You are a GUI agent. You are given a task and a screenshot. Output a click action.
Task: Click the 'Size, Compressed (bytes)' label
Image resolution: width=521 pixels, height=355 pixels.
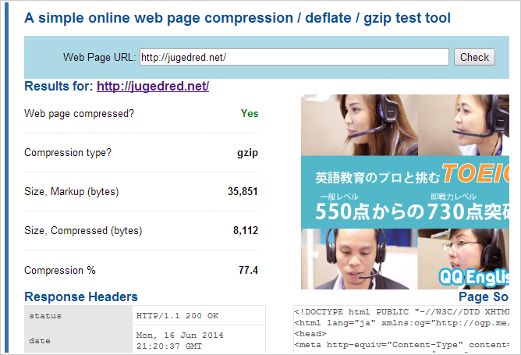click(x=83, y=231)
